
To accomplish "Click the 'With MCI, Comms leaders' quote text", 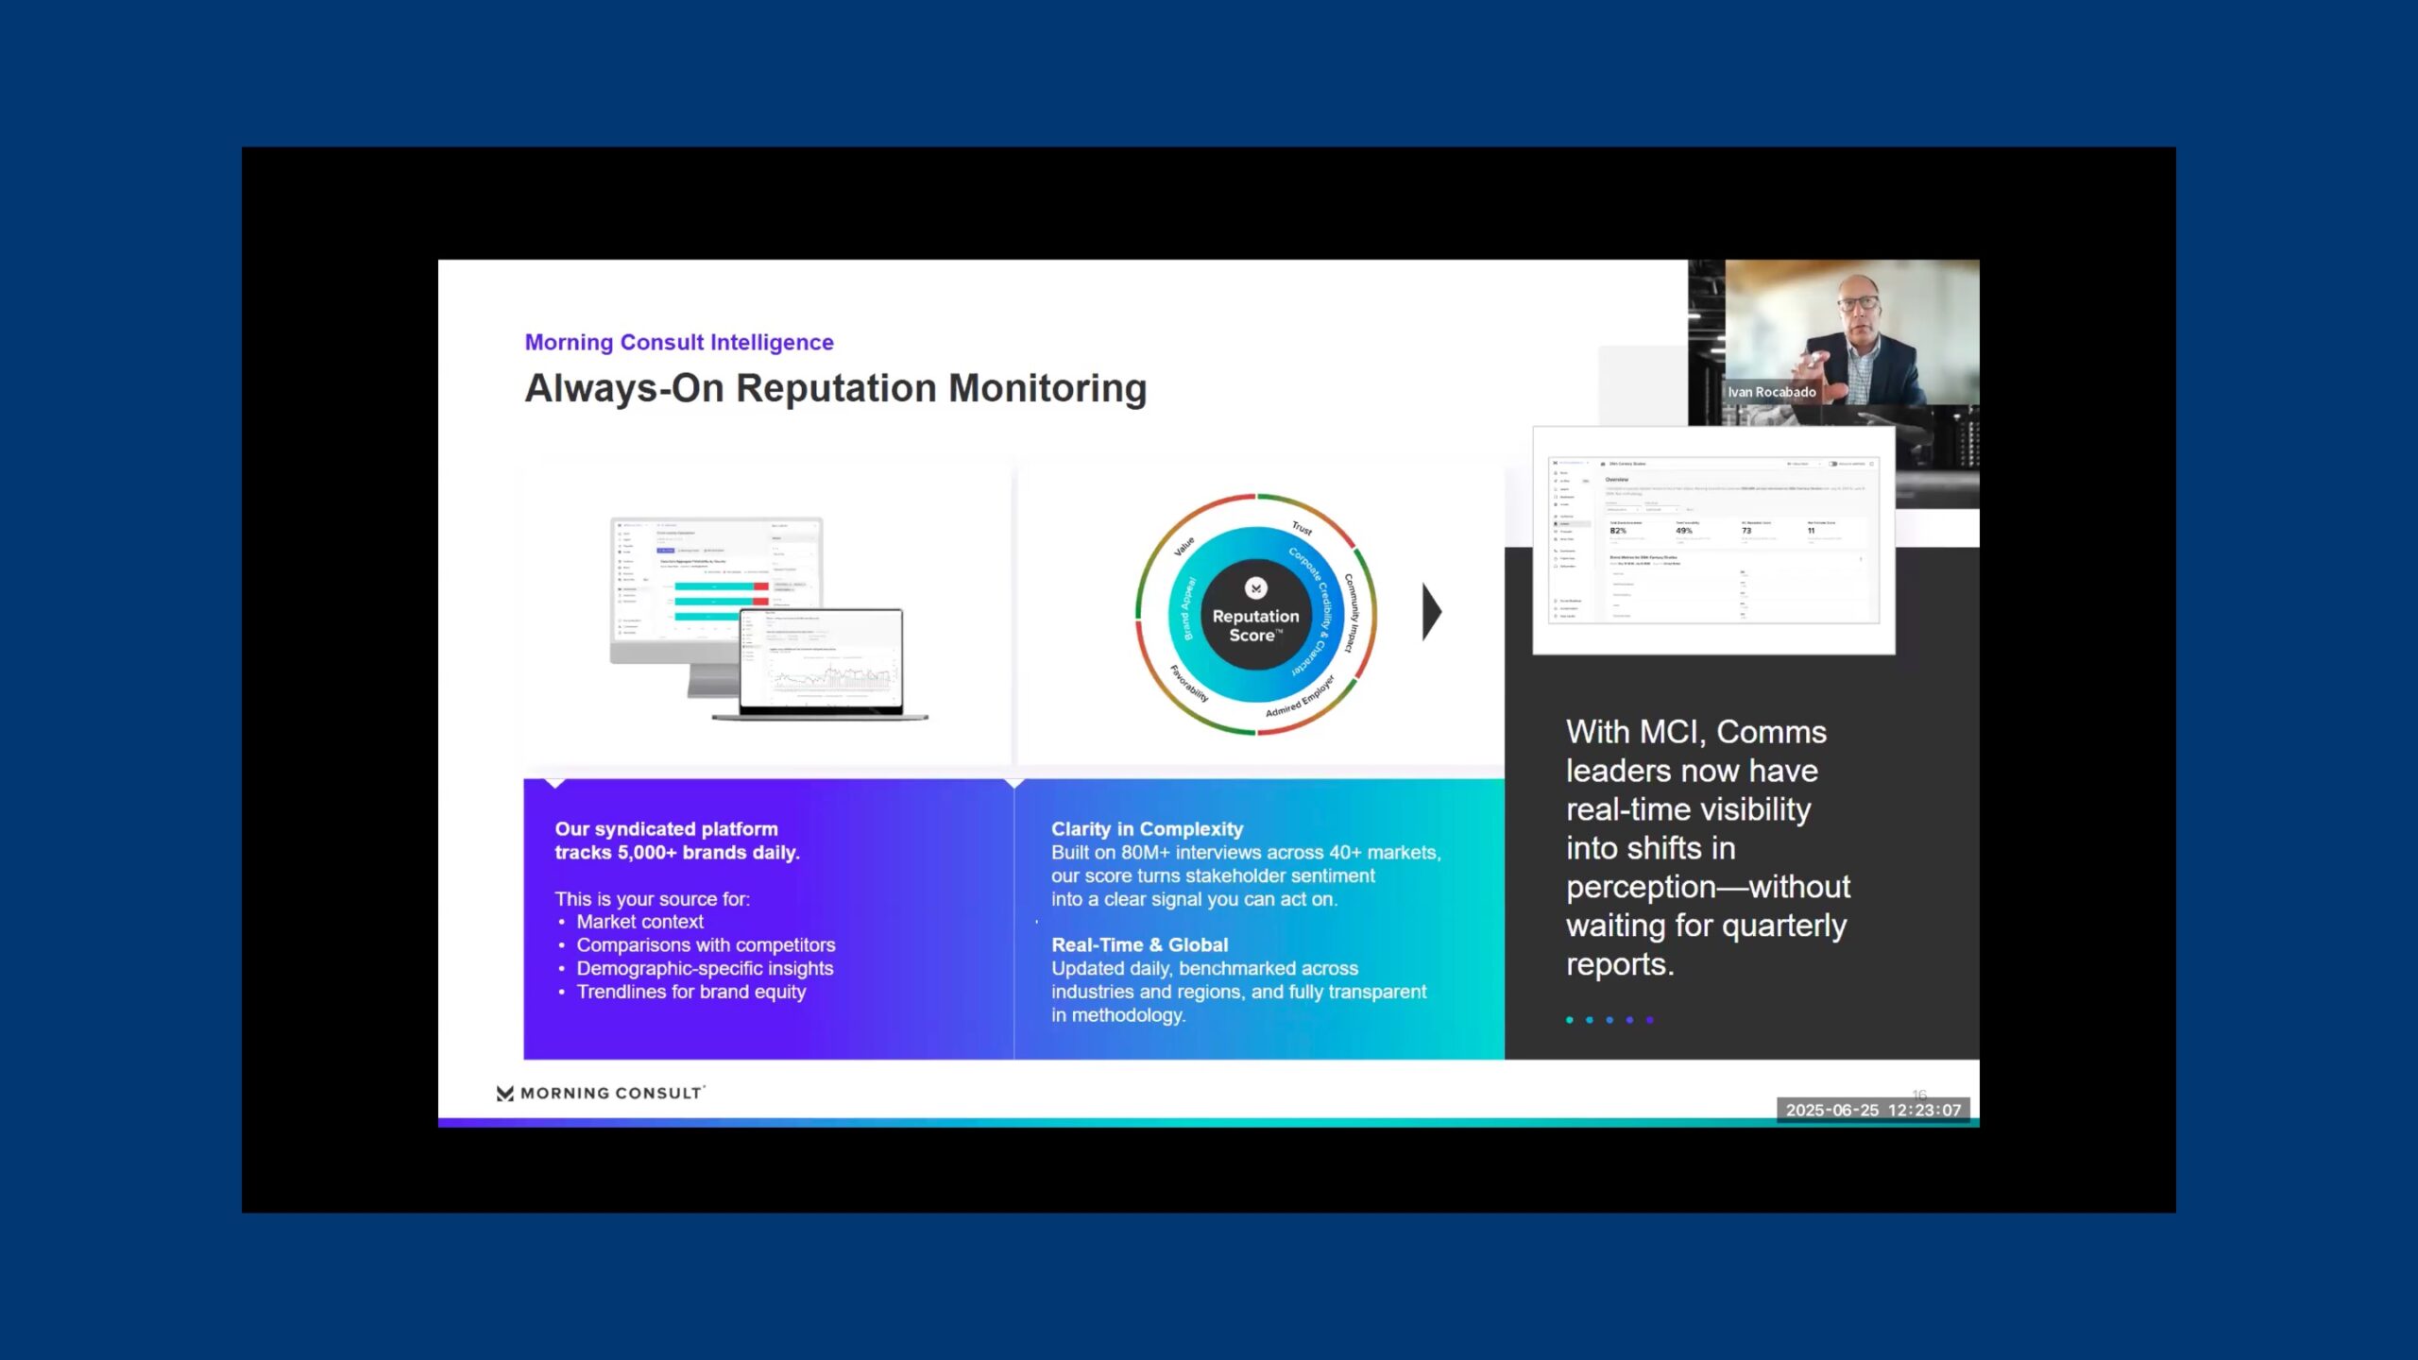I will pos(1708,848).
